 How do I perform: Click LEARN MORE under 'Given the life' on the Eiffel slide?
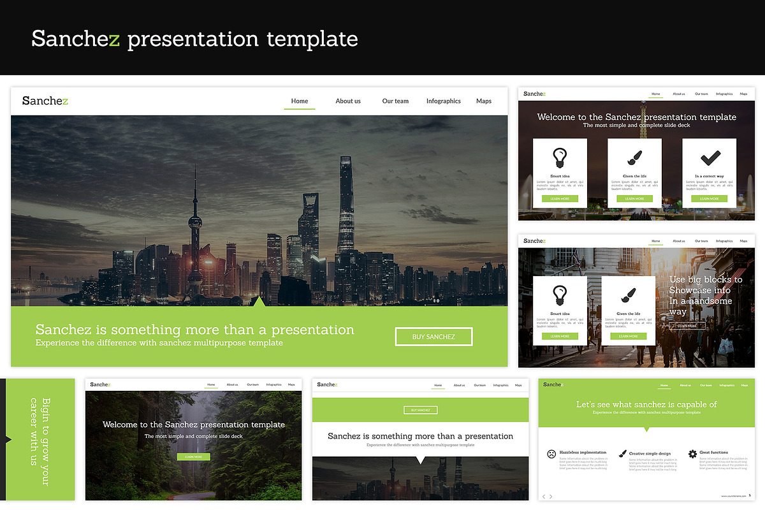pos(634,199)
